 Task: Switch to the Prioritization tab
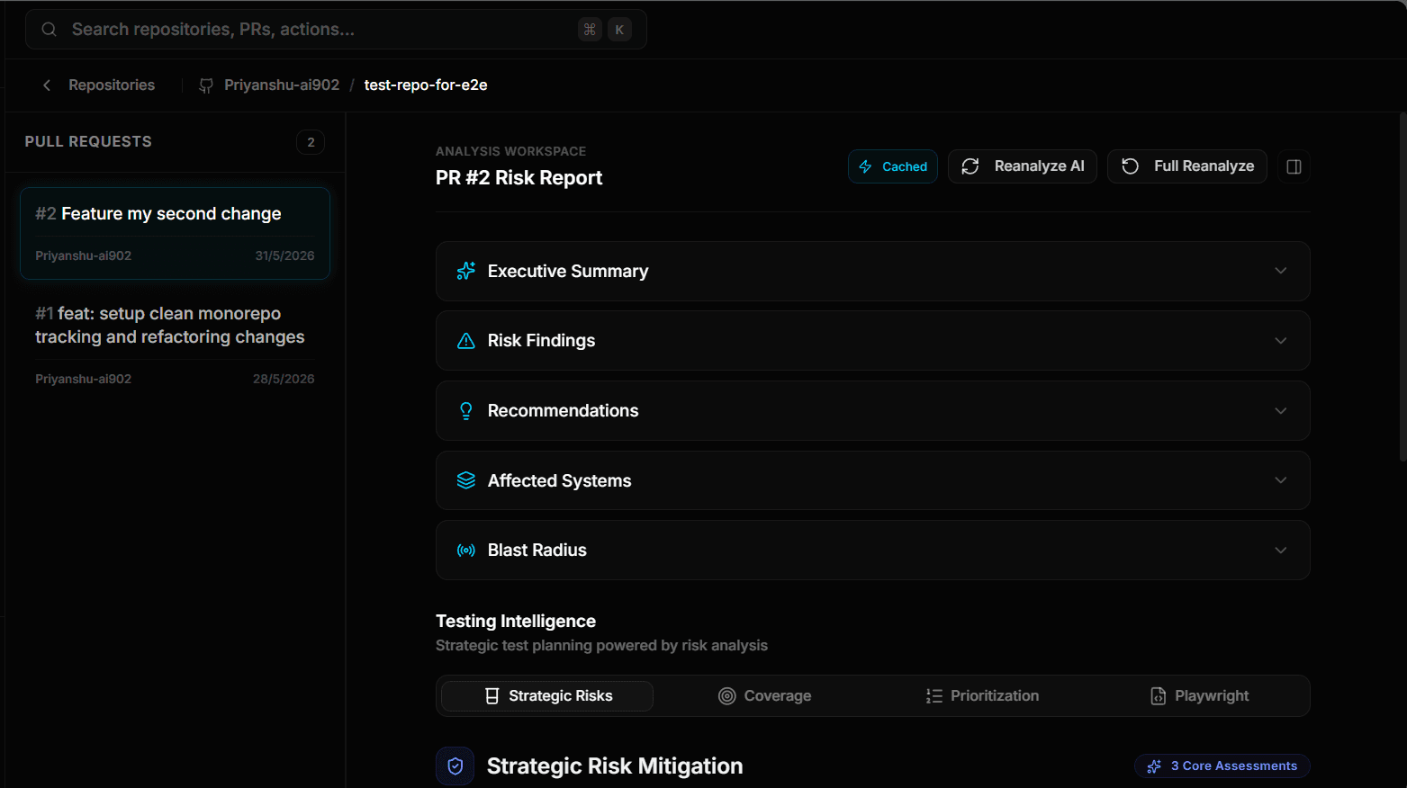tap(982, 696)
